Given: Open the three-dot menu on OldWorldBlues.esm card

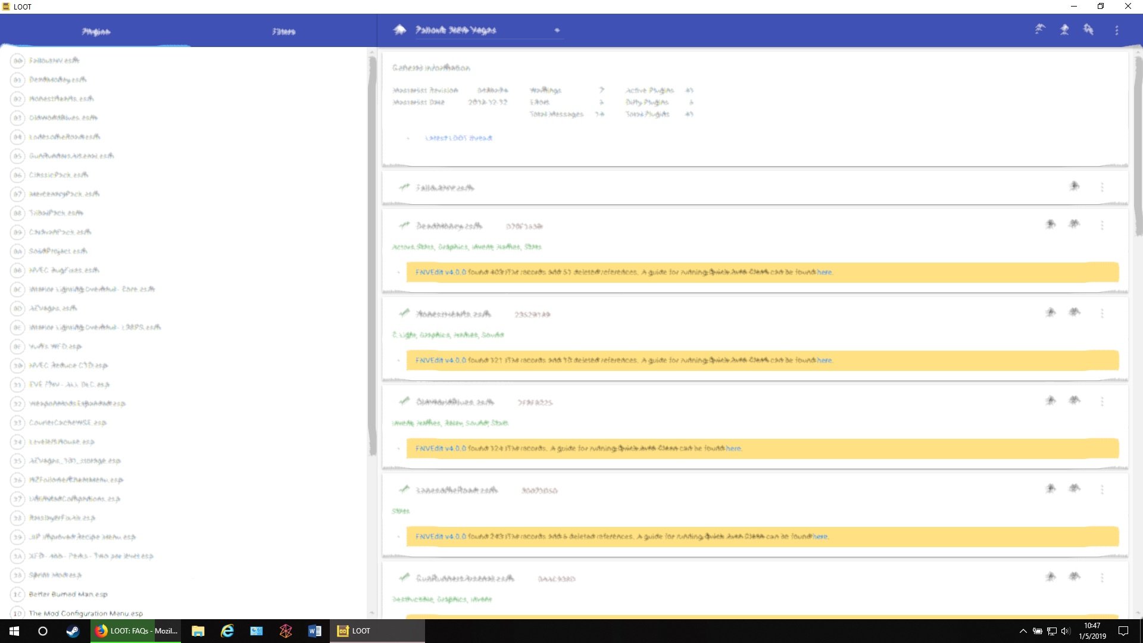Looking at the screenshot, I should pyautogui.click(x=1102, y=401).
